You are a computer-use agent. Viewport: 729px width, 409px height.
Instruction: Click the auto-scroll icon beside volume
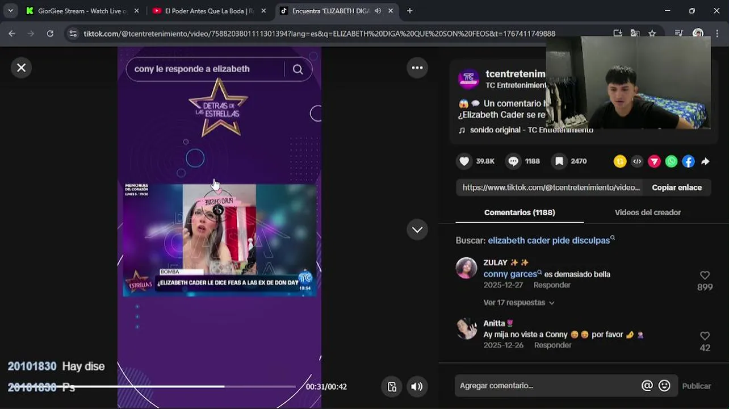pos(392,386)
